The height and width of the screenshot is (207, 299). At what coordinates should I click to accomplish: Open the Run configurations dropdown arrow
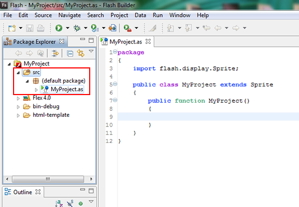[67, 28]
